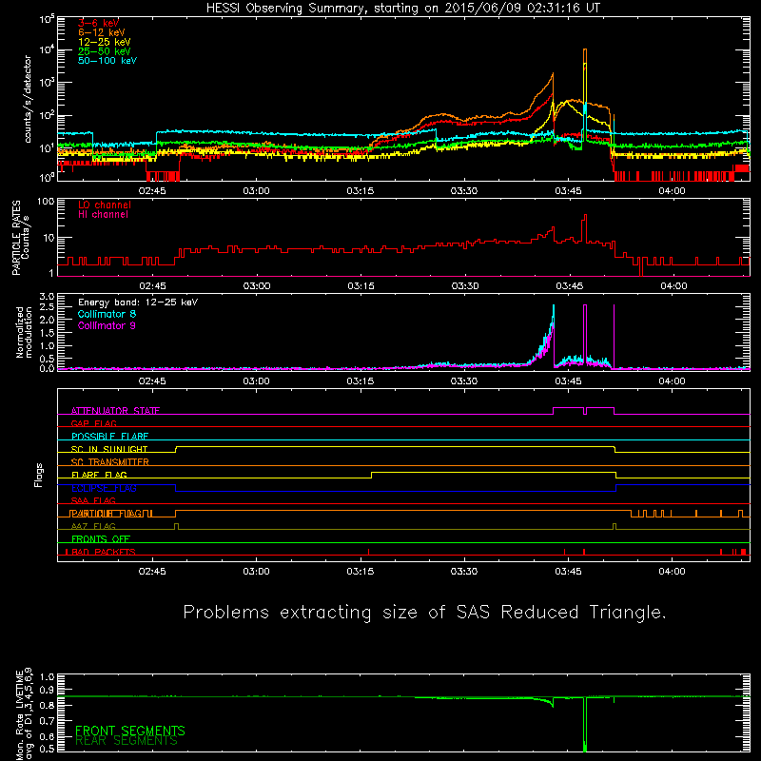Click the PARTICLE FLAG label
This screenshot has width=761, height=761.
click(107, 514)
